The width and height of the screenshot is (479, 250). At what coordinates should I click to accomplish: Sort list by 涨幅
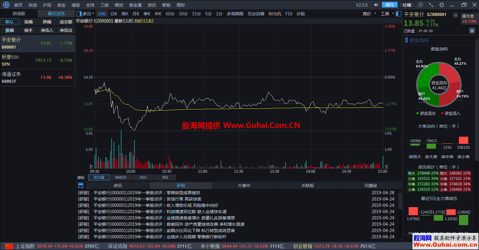click(28, 22)
